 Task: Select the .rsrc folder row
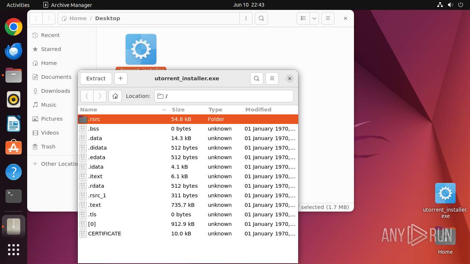[x=188, y=119]
